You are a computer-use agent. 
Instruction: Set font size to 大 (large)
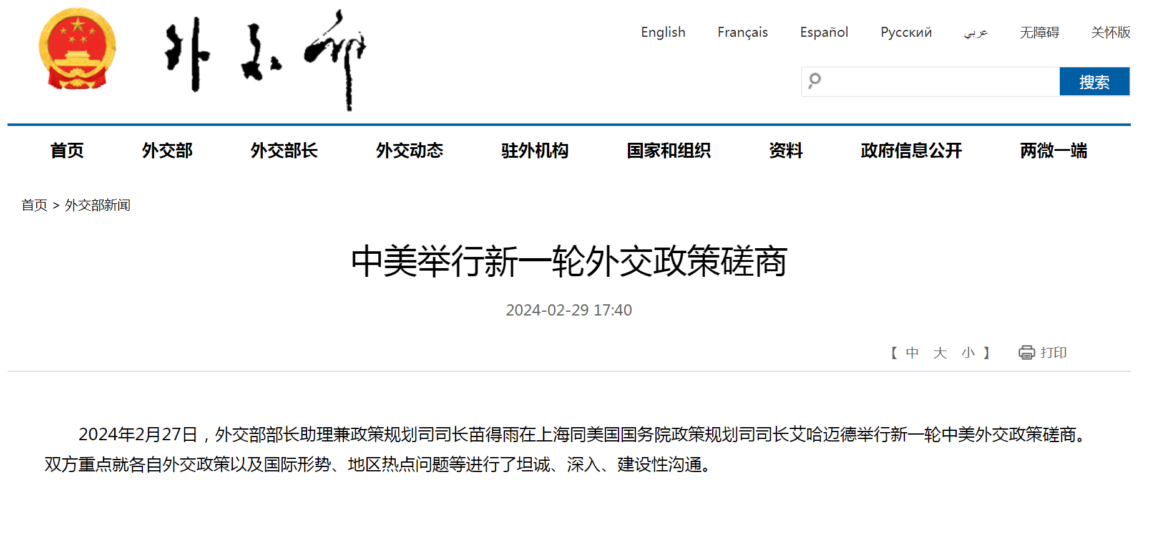point(940,353)
